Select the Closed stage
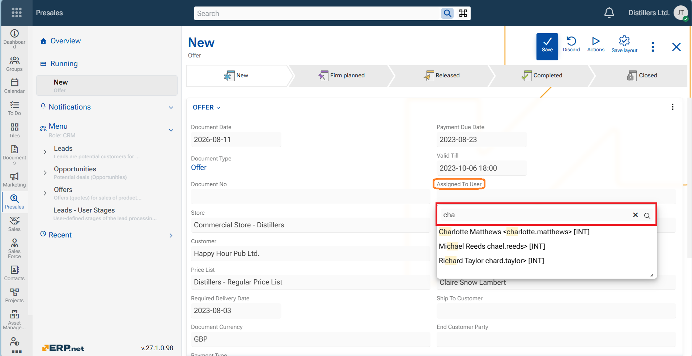Viewport: 692px width, 356px height. pos(642,76)
